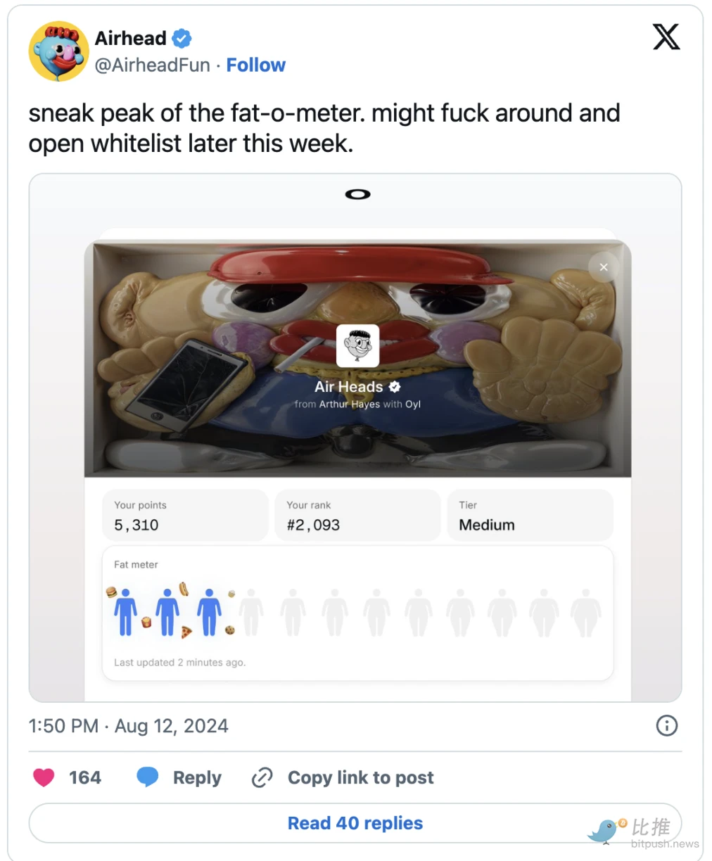The height and width of the screenshot is (861, 712).
Task: Click the 1:50 PM Aug 12, 2024 timestamp
Action: [x=129, y=726]
